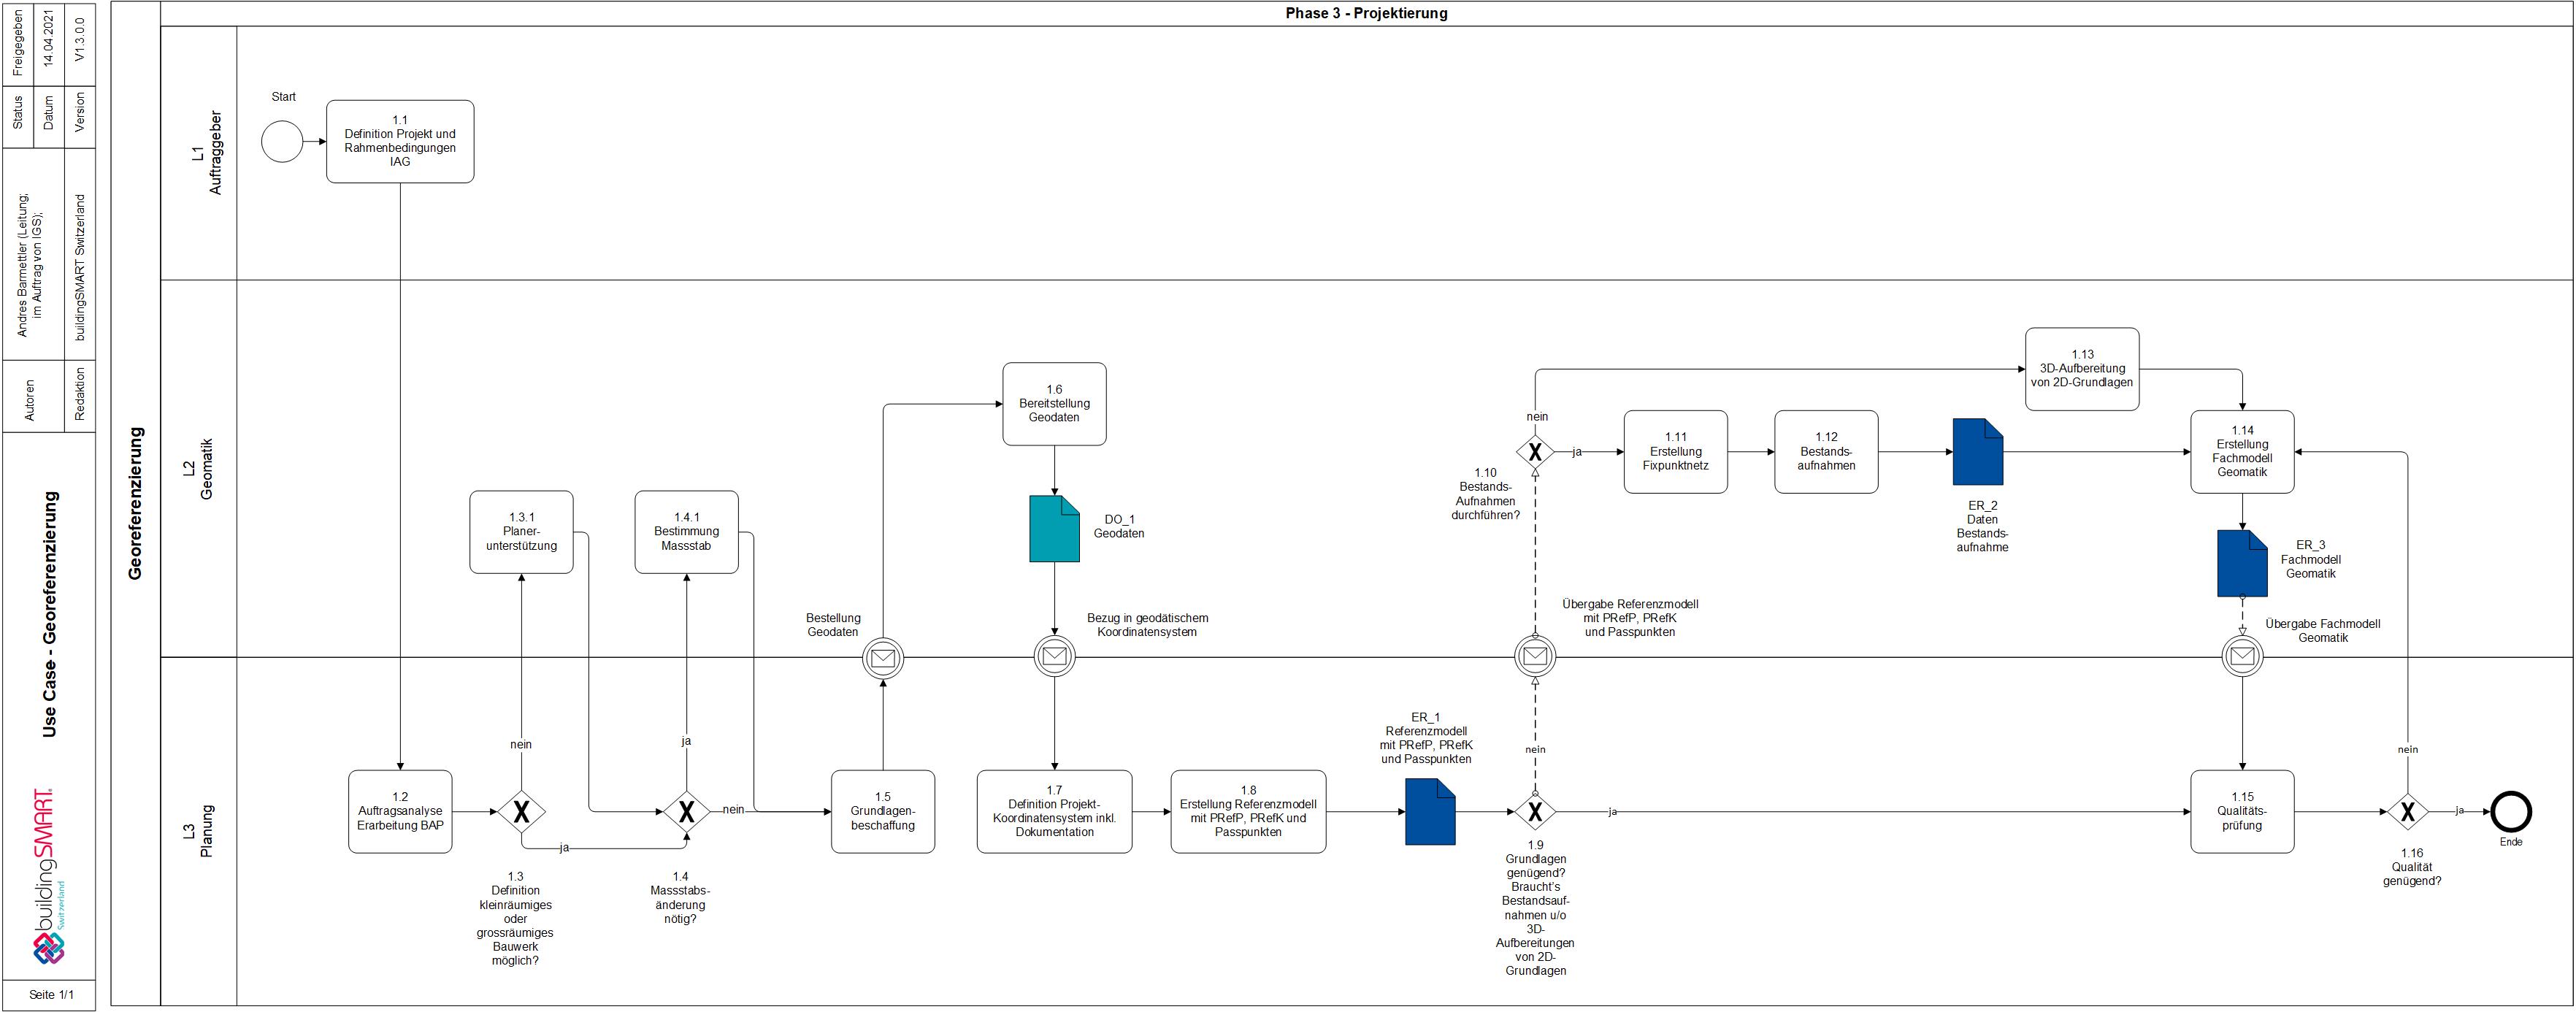Select task 1.4.1 Bestimmung Massstab
The width and height of the screenshot is (2576, 1012).
click(x=686, y=532)
